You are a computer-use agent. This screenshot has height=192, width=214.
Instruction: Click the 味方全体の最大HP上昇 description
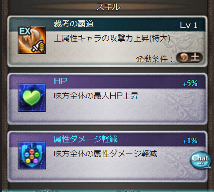96,96
